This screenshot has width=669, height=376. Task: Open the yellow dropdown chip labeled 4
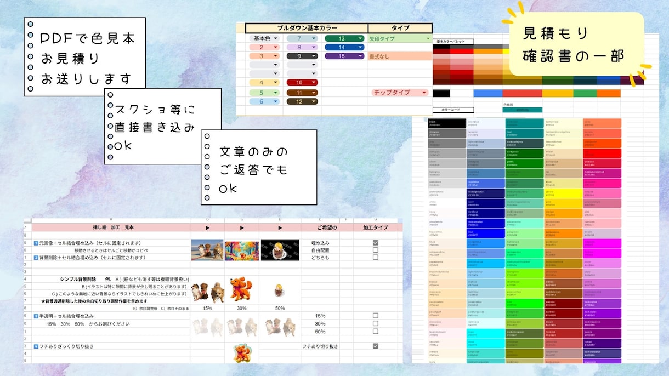click(265, 82)
